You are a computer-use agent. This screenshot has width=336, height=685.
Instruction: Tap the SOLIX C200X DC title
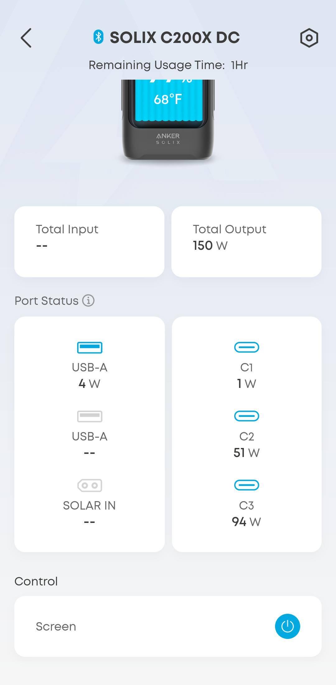pyautogui.click(x=175, y=38)
